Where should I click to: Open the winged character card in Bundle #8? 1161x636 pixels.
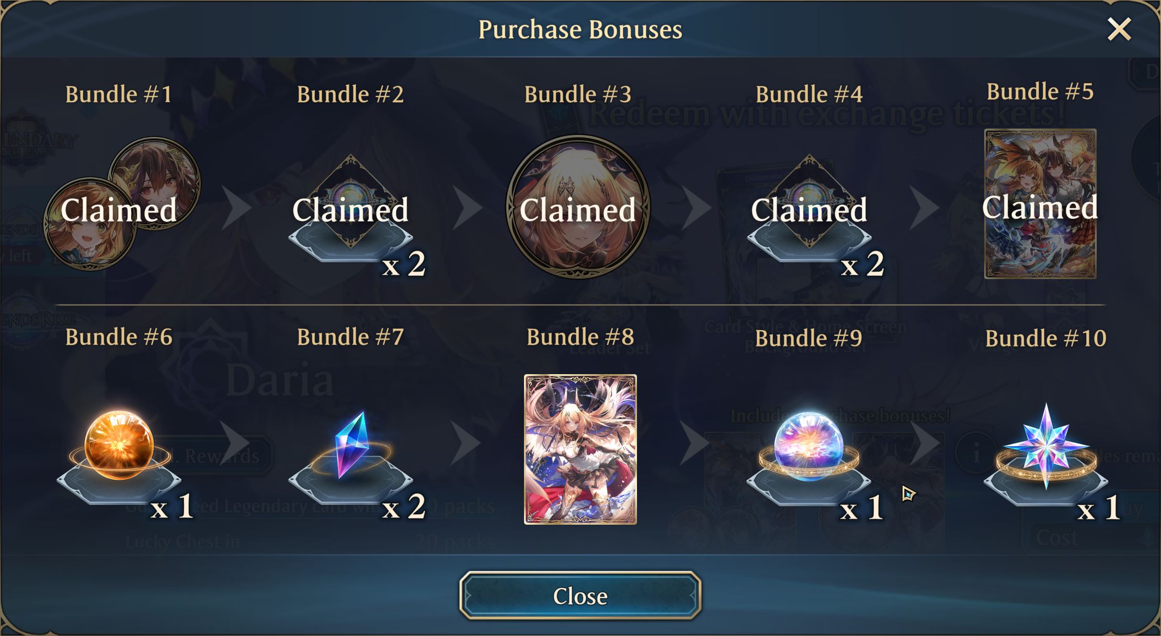point(580,449)
